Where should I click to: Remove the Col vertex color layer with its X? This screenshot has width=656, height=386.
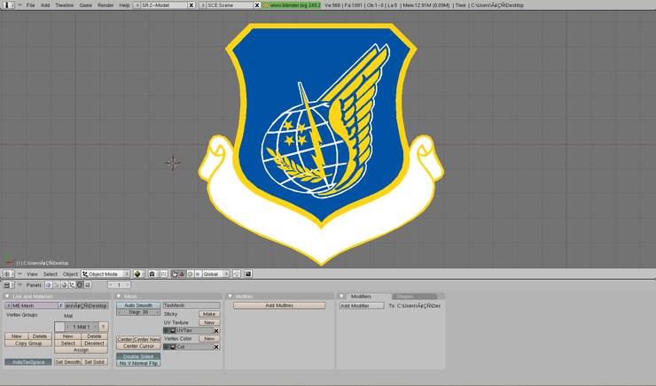pyautogui.click(x=216, y=347)
